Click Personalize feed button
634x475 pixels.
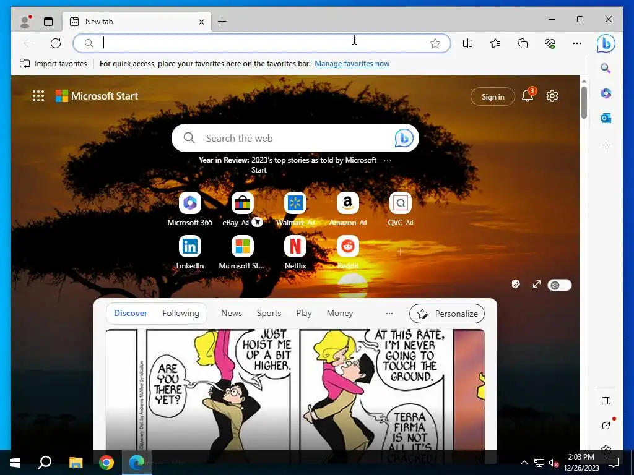[x=447, y=314]
